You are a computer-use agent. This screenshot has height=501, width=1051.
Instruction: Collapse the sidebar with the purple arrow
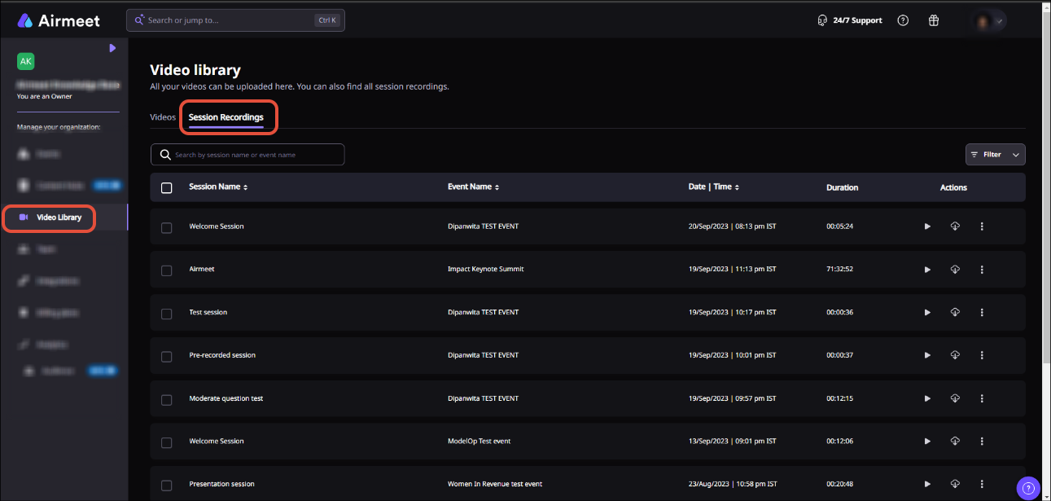[112, 48]
